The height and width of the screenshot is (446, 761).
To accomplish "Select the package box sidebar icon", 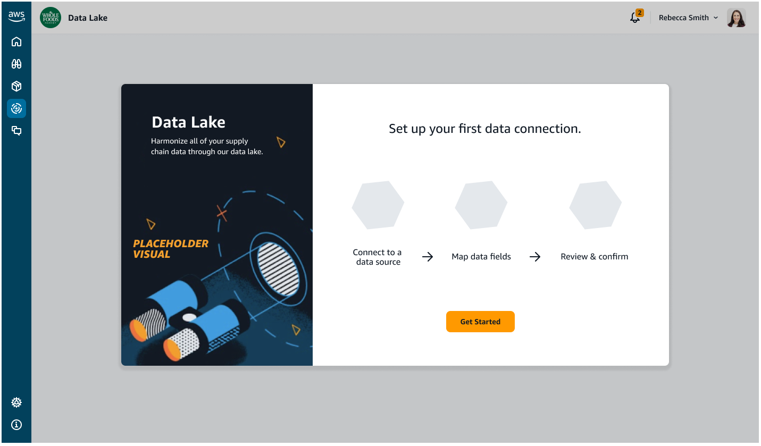I will (x=16, y=86).
